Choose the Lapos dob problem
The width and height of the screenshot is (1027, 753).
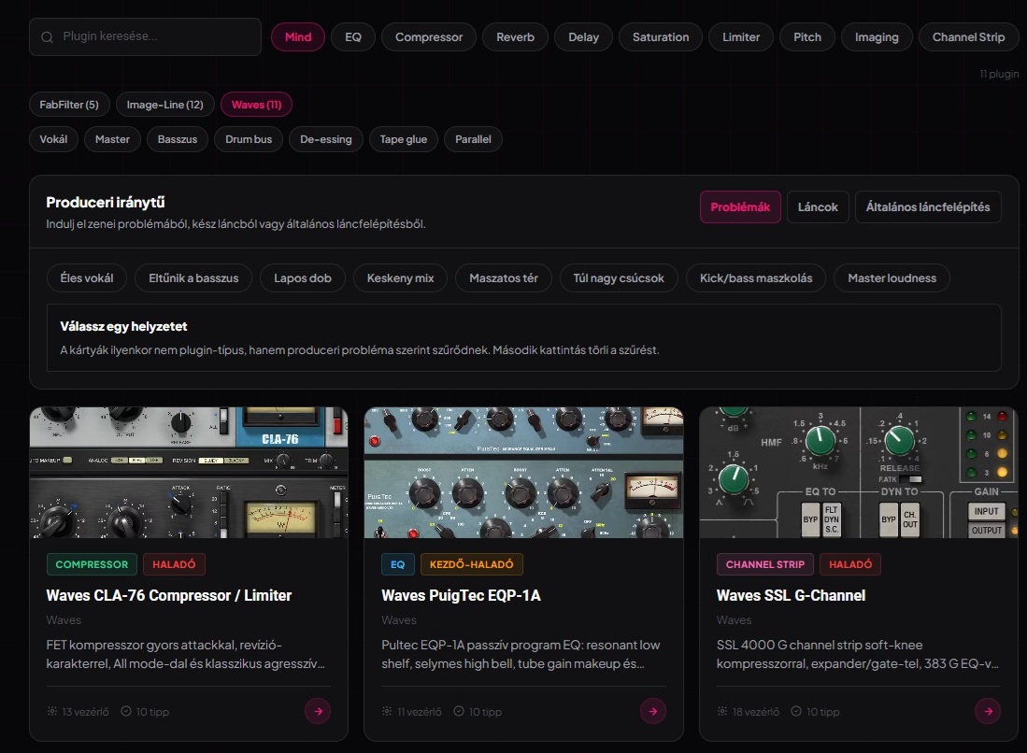click(303, 278)
